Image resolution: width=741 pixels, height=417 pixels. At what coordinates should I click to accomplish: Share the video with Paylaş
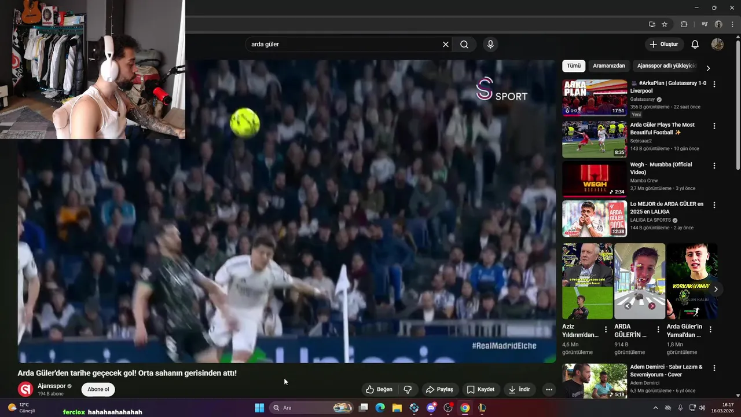439,389
